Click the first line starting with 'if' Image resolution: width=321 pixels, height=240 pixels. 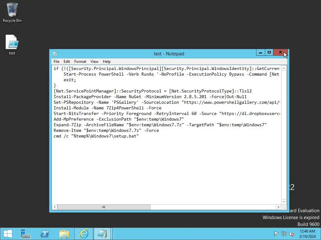pos(167,68)
